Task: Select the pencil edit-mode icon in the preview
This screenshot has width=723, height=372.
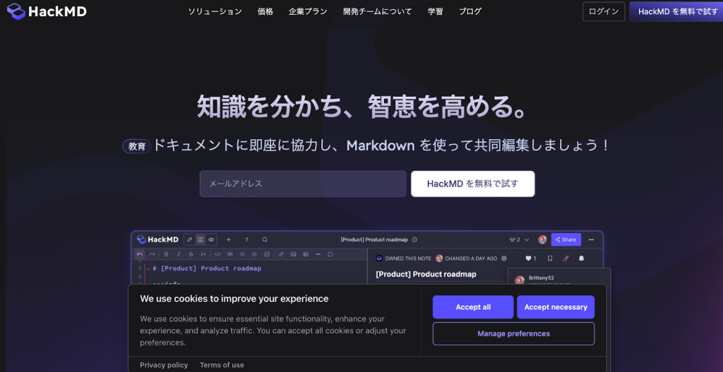Action: point(189,240)
